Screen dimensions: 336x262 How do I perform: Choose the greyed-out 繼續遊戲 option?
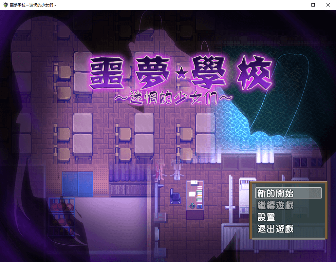[275, 205]
